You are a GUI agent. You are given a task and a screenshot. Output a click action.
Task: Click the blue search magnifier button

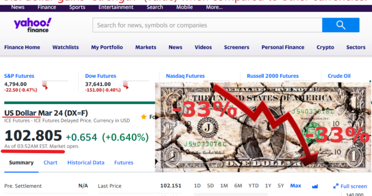tap(340, 25)
